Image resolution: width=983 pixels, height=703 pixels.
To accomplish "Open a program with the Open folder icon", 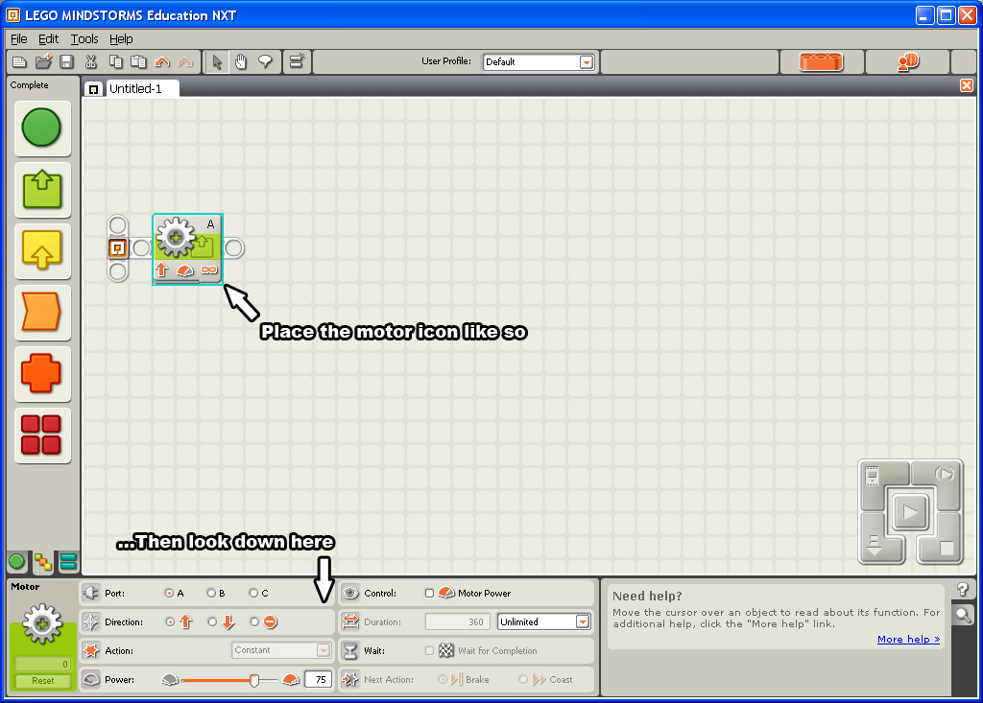I will coord(43,61).
